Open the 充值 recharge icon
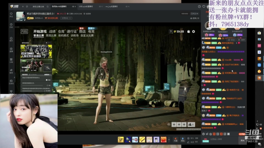This screenshot has width=264, height=148. click(x=176, y=140)
